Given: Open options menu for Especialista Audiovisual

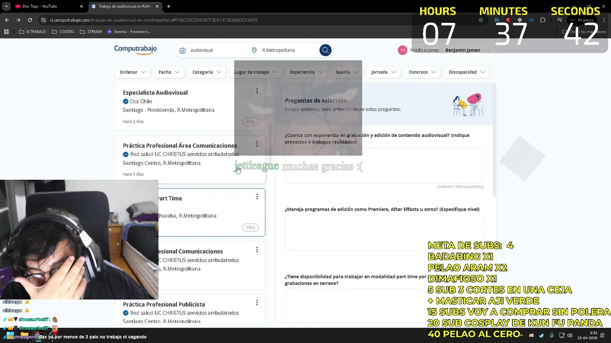Looking at the screenshot, I should pos(257,91).
